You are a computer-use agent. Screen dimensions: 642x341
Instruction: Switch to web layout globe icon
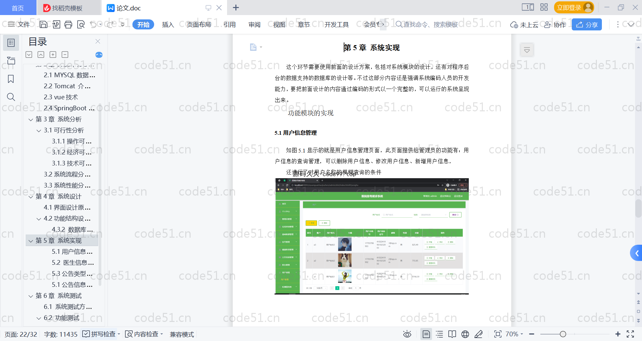(465, 334)
